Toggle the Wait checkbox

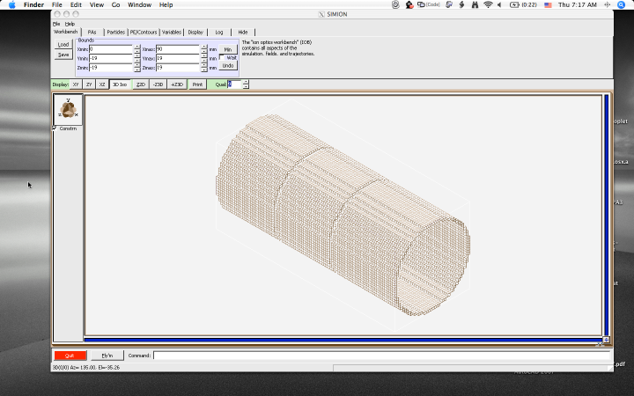pyautogui.click(x=222, y=57)
